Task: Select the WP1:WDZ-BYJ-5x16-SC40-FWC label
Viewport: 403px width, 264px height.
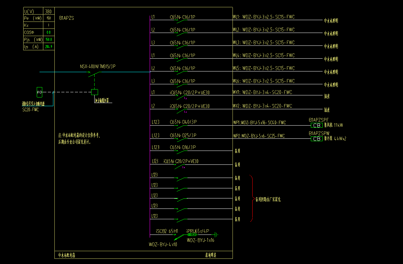Action: 260,122
